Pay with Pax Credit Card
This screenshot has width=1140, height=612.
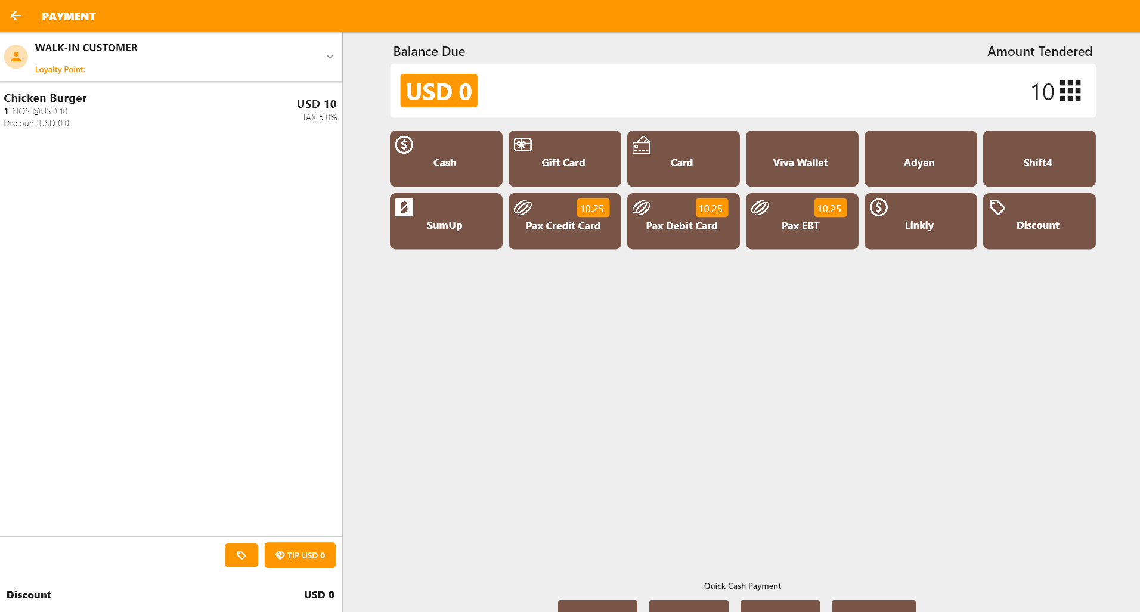click(x=564, y=221)
